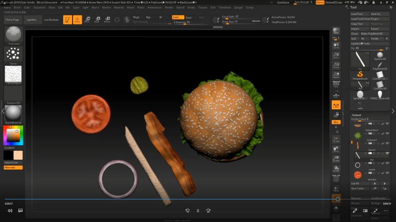The image size is (396, 222).
Task: Click the BPR render icon
Action: click(336, 31)
